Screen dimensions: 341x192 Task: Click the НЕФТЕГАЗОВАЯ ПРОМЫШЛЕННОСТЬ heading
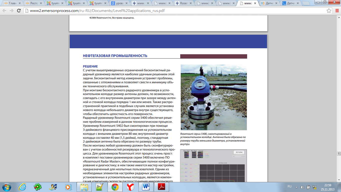point(115,56)
